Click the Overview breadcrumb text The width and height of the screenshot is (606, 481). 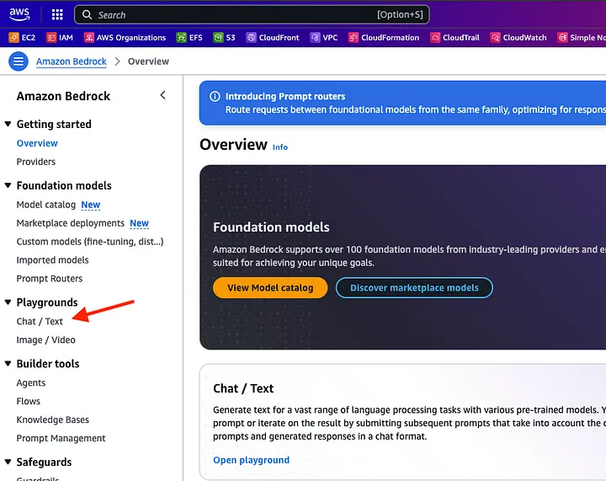(148, 61)
